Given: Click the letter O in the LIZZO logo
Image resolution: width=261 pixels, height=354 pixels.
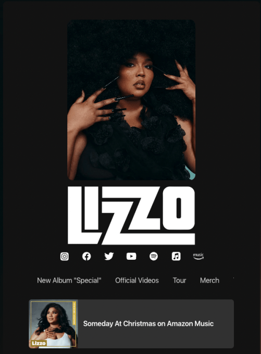Looking at the screenshot, I should (179, 208).
